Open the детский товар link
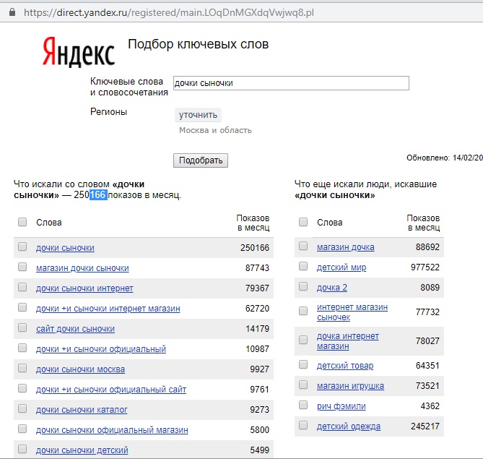 tap(345, 366)
